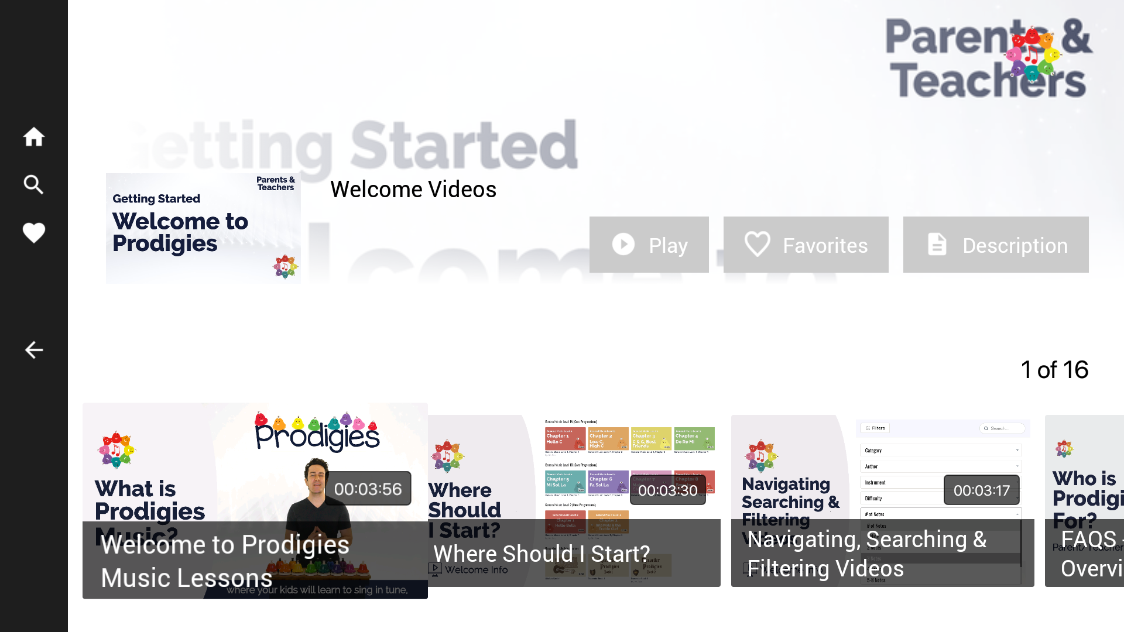The image size is (1124, 632).
Task: Click the document icon on Description button
Action: click(937, 244)
